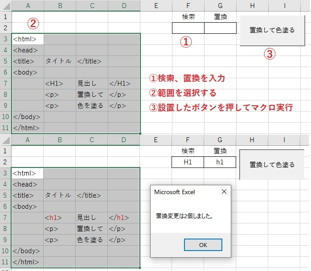Select row 9 header in lower sheet
The width and height of the screenshot is (311, 271).
point(5,240)
